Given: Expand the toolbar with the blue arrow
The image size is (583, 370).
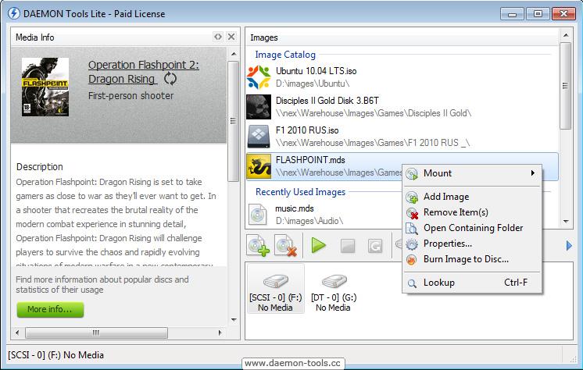Looking at the screenshot, I should pyautogui.click(x=569, y=245).
